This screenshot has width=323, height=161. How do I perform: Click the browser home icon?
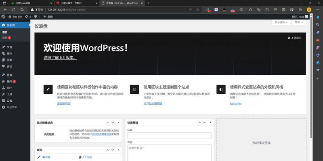tap(22, 10)
